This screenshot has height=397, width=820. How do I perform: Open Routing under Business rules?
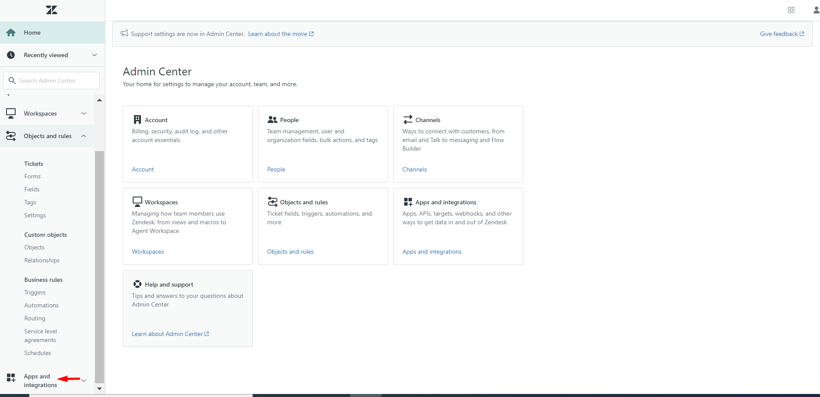(35, 318)
